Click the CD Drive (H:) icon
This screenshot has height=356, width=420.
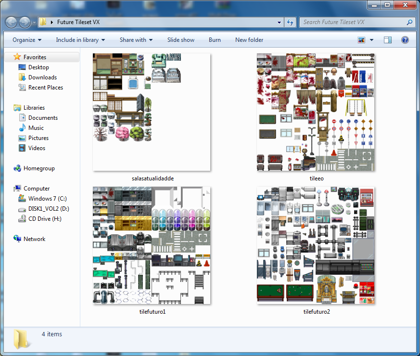click(x=22, y=218)
